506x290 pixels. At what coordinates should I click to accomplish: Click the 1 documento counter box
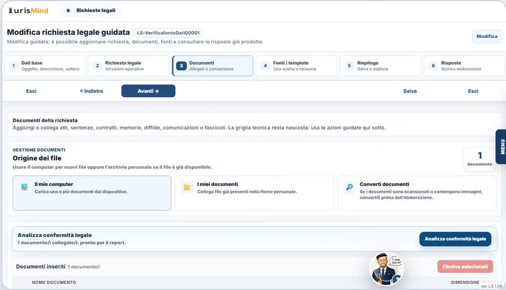click(480, 159)
